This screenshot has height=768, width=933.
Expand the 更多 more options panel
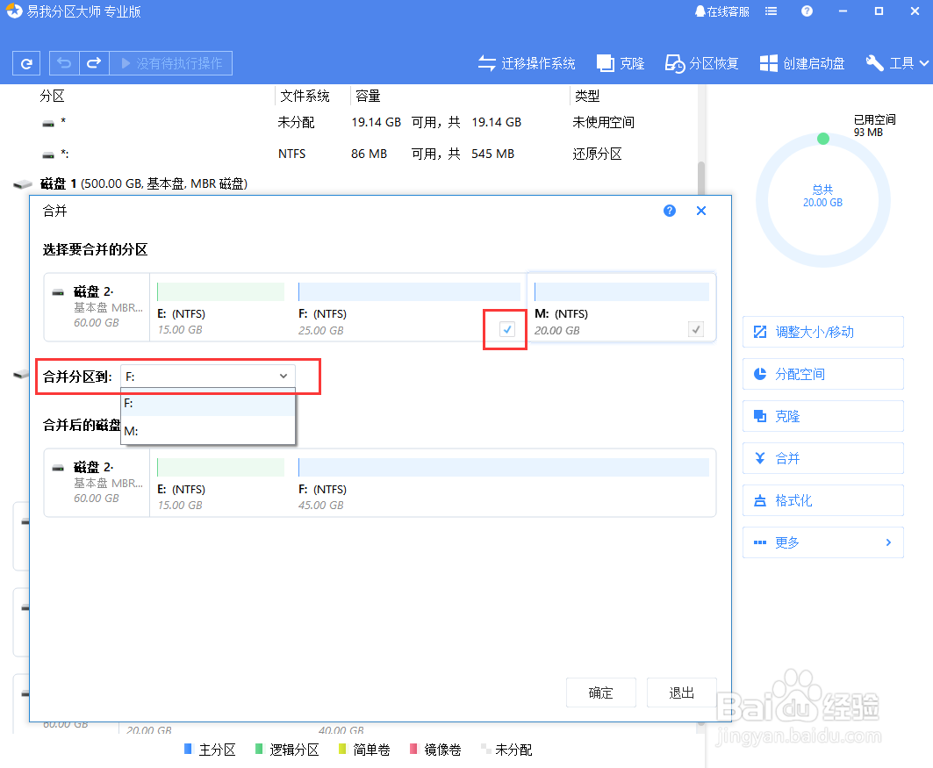click(822, 542)
